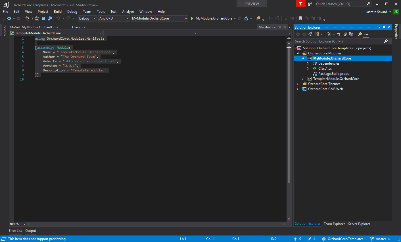Click the Open File folder icon
This screenshot has width=401, height=242.
(37, 18)
